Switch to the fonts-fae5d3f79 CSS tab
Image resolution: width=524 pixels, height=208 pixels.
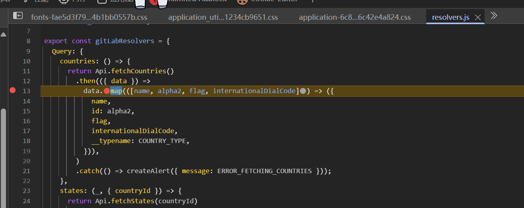click(x=89, y=17)
